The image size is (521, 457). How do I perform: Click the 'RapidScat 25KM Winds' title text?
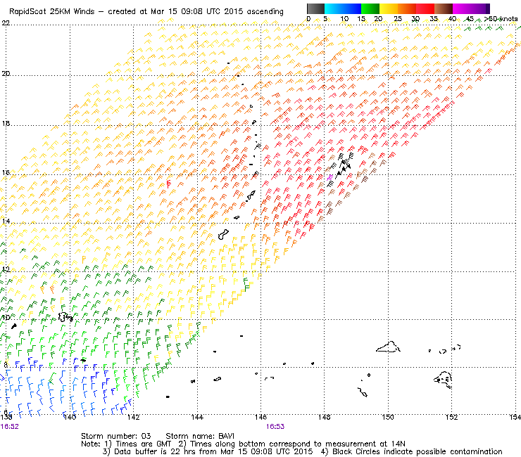click(x=53, y=12)
